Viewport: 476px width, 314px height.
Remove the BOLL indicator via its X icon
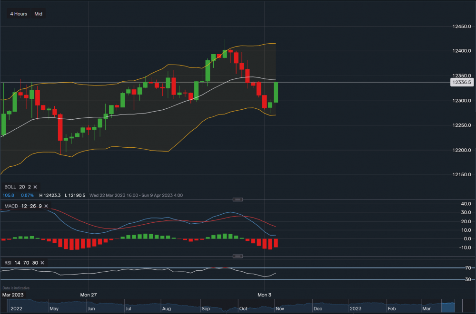(35, 187)
